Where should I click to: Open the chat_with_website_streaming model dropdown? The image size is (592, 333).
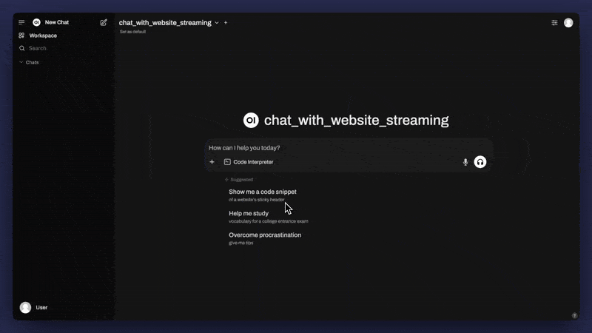pyautogui.click(x=169, y=23)
